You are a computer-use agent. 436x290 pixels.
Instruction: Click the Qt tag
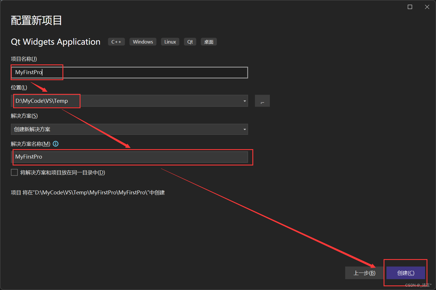(x=190, y=42)
